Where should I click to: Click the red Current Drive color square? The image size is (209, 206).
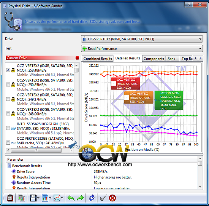point(77,58)
